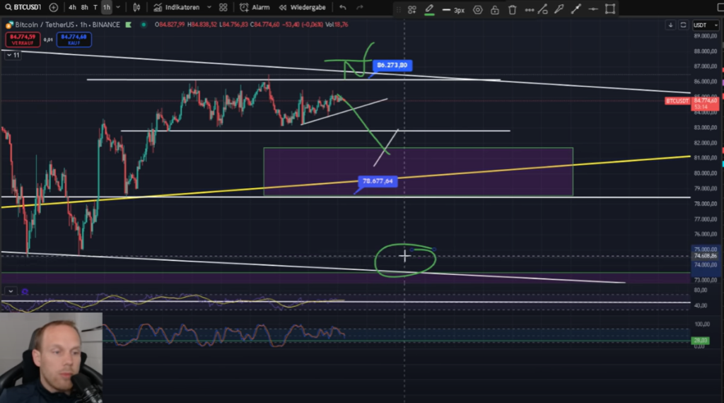The width and height of the screenshot is (724, 403).
Task: Undo the last drawing action
Action: pyautogui.click(x=343, y=7)
